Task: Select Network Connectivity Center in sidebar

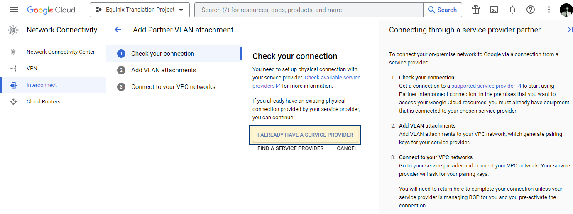Action: point(53,52)
